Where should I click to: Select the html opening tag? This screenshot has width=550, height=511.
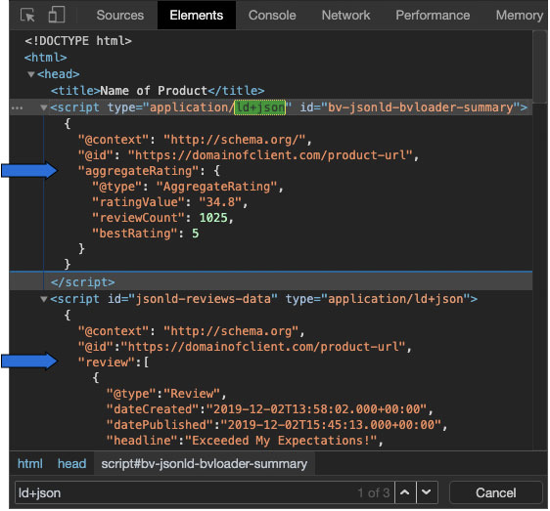pyautogui.click(x=46, y=58)
